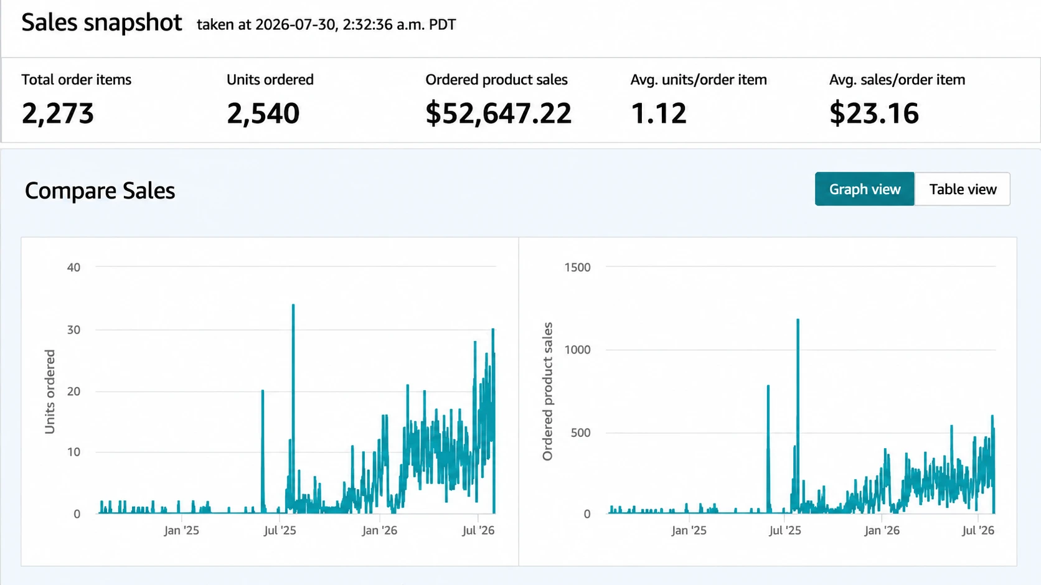Click the Ordered product sales vertical axis title
This screenshot has width=1041, height=585.
547,391
